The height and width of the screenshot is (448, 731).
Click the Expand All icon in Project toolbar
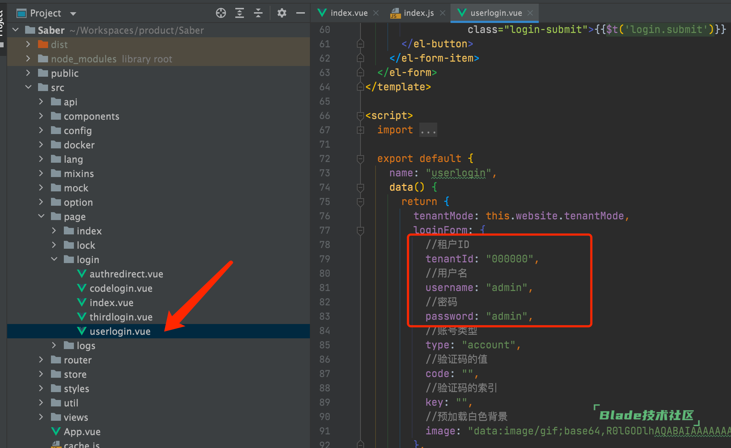point(240,13)
